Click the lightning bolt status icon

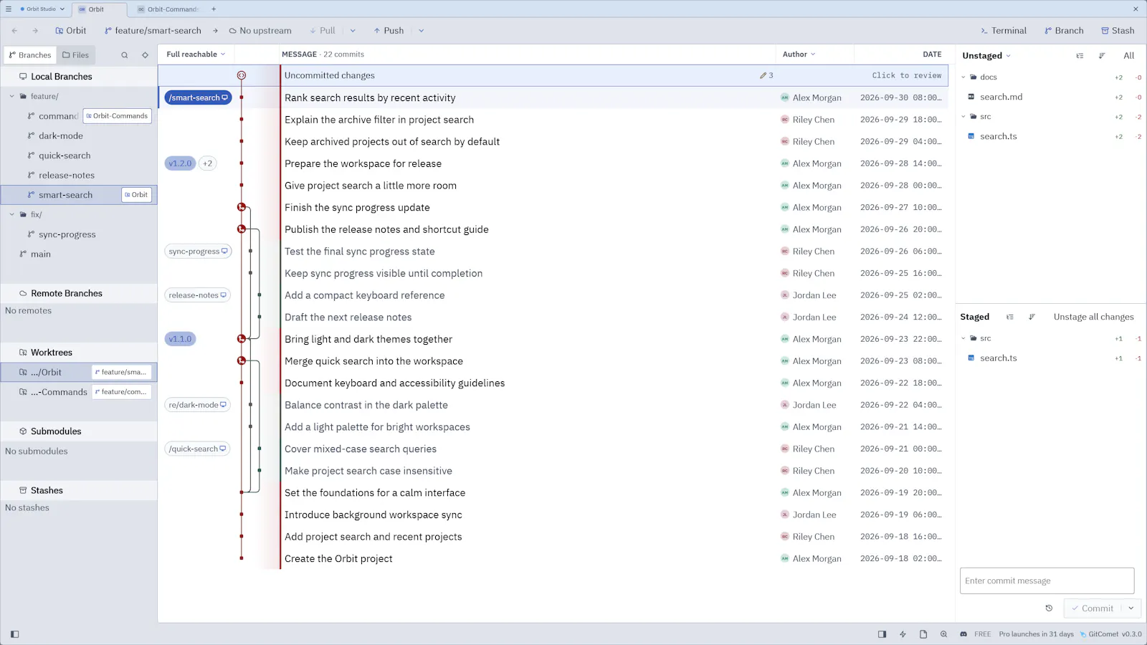[903, 634]
